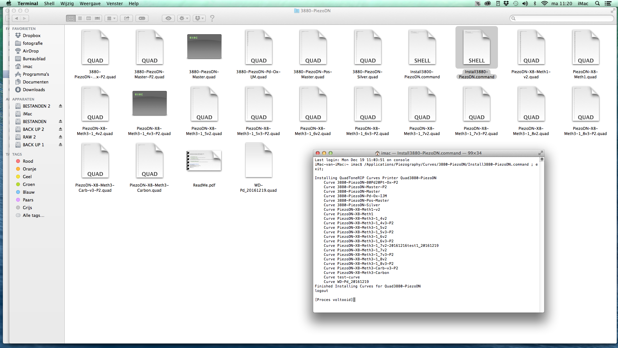The width and height of the screenshot is (618, 348).
Task: Open the gear Action dropdown menu
Action: (x=184, y=18)
